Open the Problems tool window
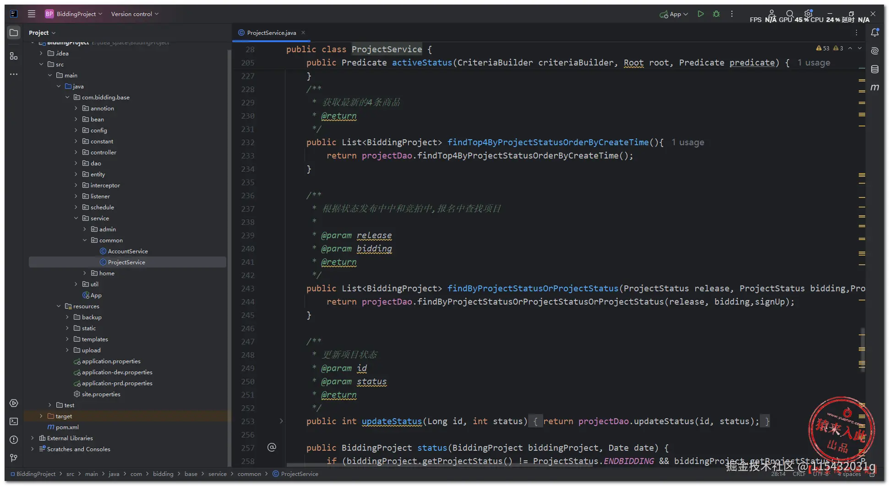Viewport: 889px width, 486px height. (14, 440)
